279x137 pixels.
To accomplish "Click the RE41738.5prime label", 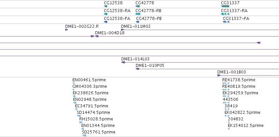I will tap(239, 80).
